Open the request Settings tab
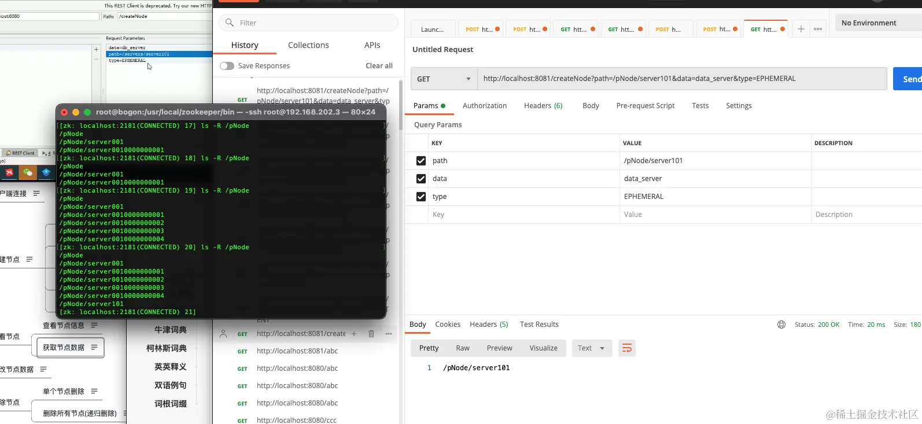Screen dimensions: 922x424 739,106
